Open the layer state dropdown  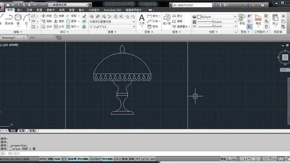pyautogui.click(x=112, y=22)
